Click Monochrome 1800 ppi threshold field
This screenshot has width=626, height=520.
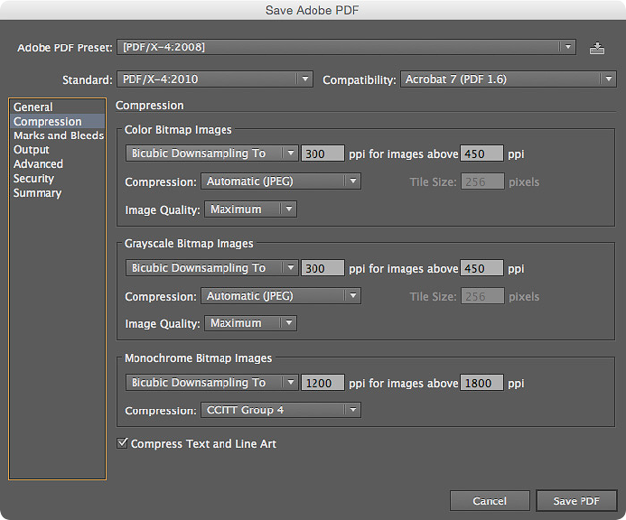click(481, 382)
